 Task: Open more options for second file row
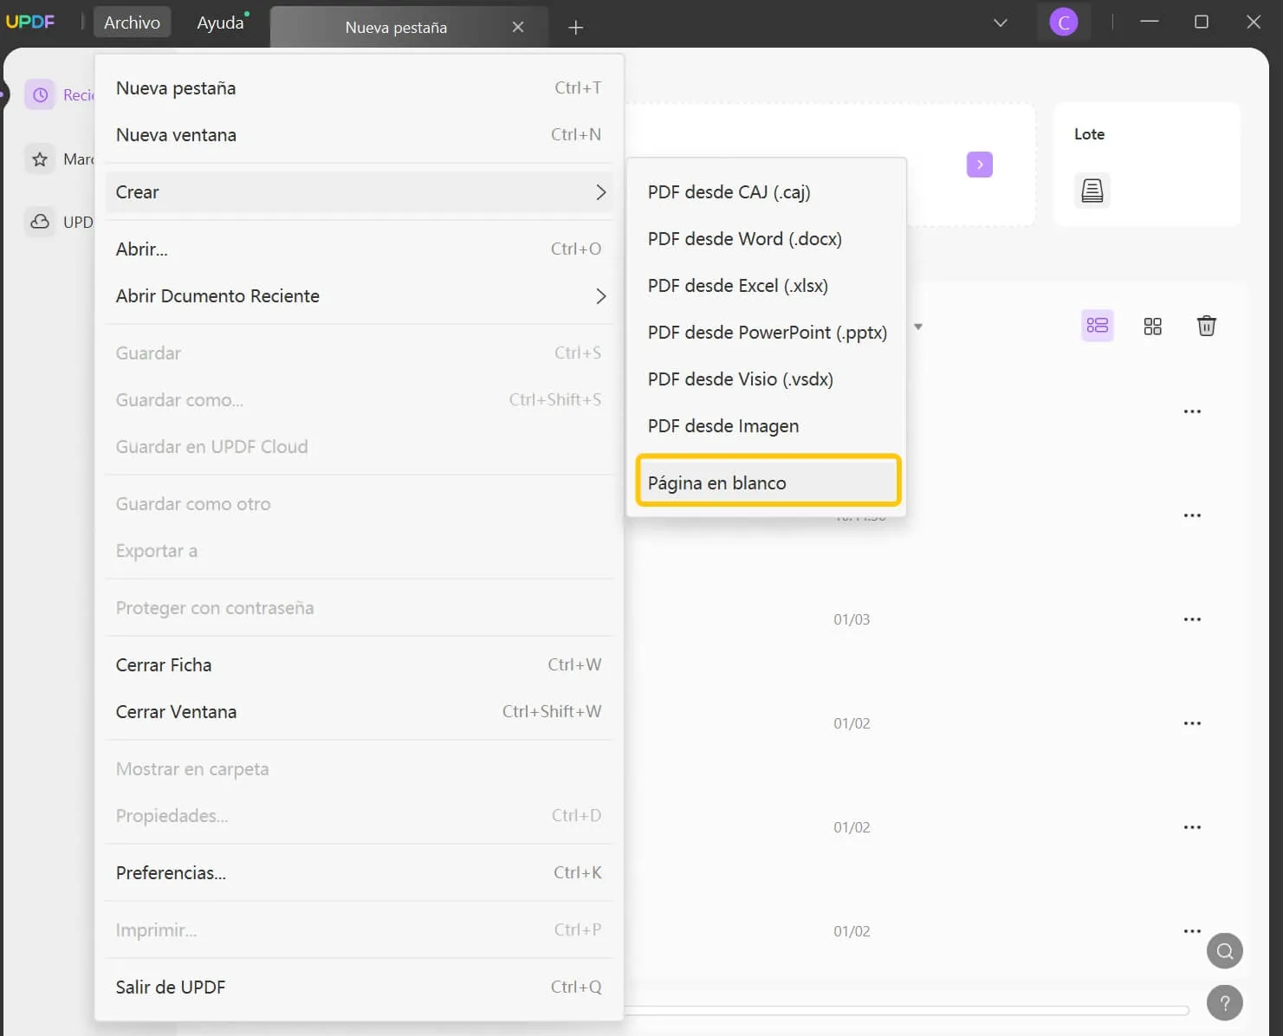(1192, 515)
